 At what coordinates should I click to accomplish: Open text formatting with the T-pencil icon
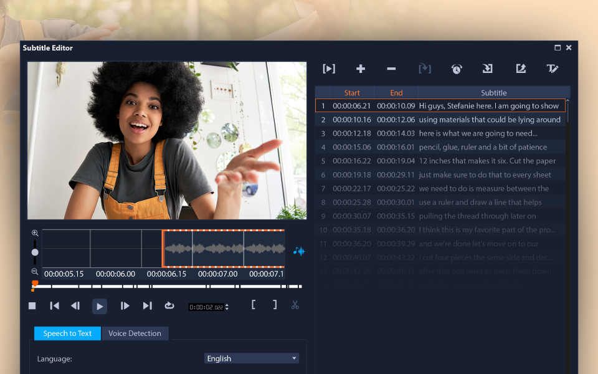[553, 69]
